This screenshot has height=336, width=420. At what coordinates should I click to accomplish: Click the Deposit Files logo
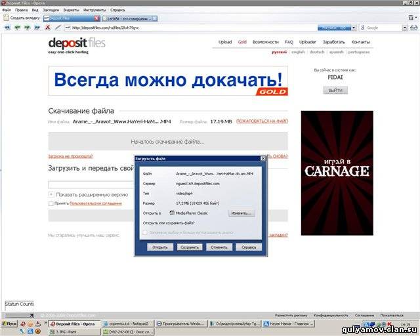pos(76,45)
